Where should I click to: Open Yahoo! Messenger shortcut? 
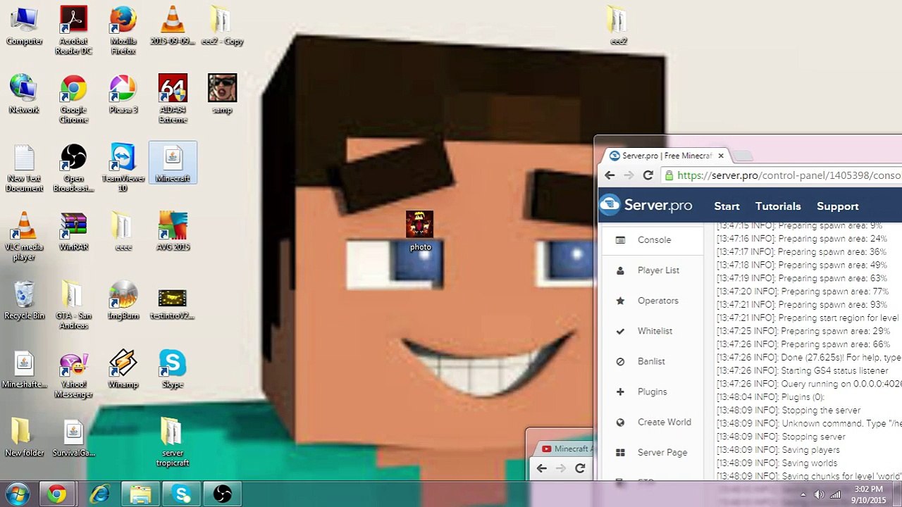(x=73, y=374)
